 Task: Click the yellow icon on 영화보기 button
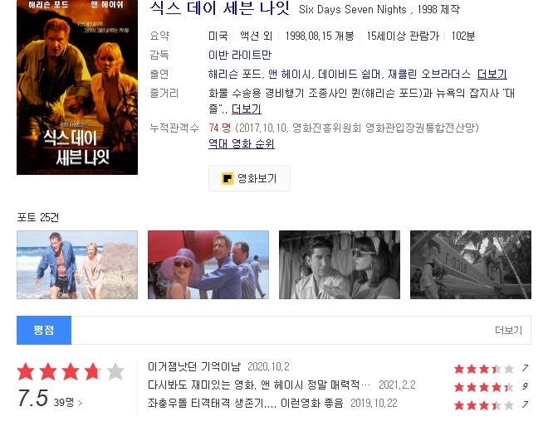tap(228, 178)
